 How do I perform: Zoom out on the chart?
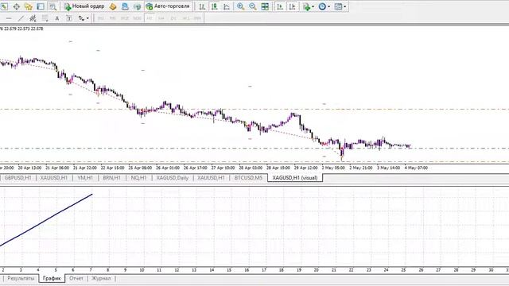pos(253,6)
